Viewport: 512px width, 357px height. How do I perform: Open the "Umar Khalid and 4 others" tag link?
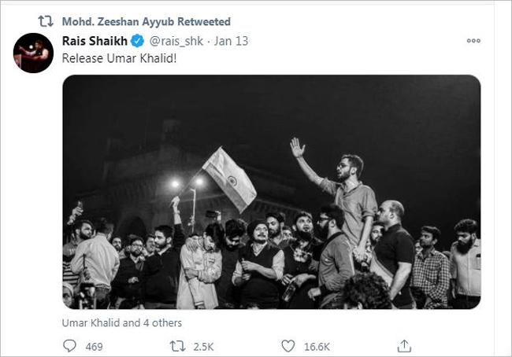click(x=122, y=322)
